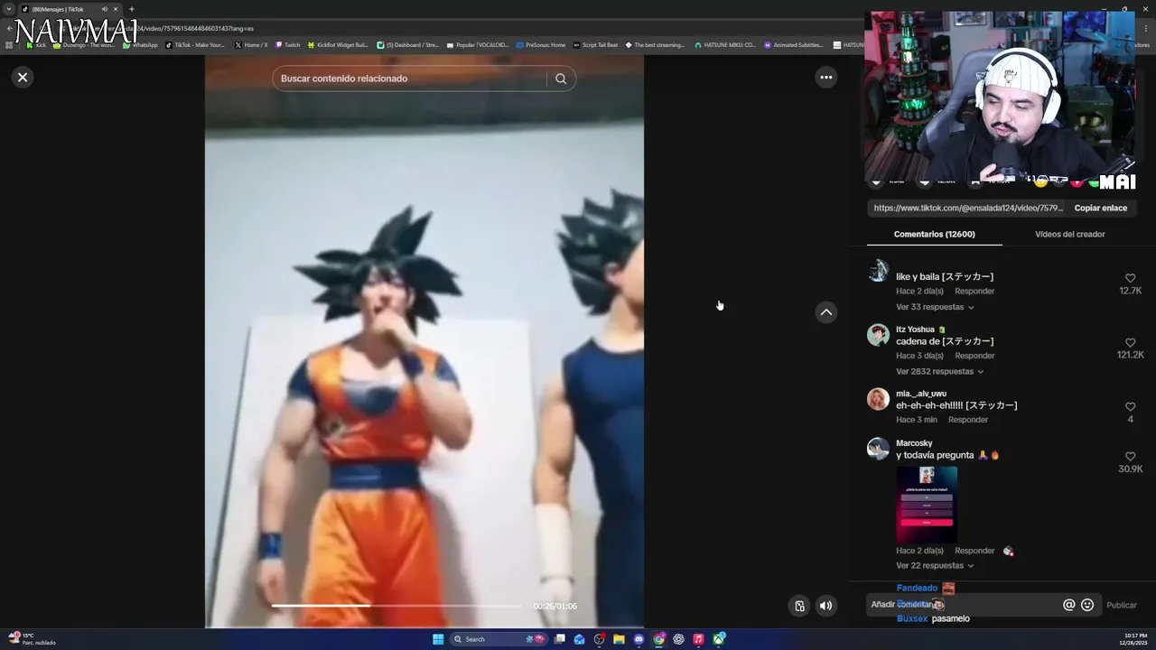Like Marcosky's comment heart
The width and height of the screenshot is (1156, 650).
click(1130, 457)
